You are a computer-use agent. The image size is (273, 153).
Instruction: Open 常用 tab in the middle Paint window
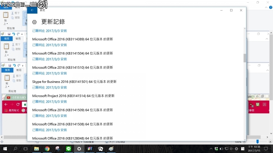[x=18, y=39]
